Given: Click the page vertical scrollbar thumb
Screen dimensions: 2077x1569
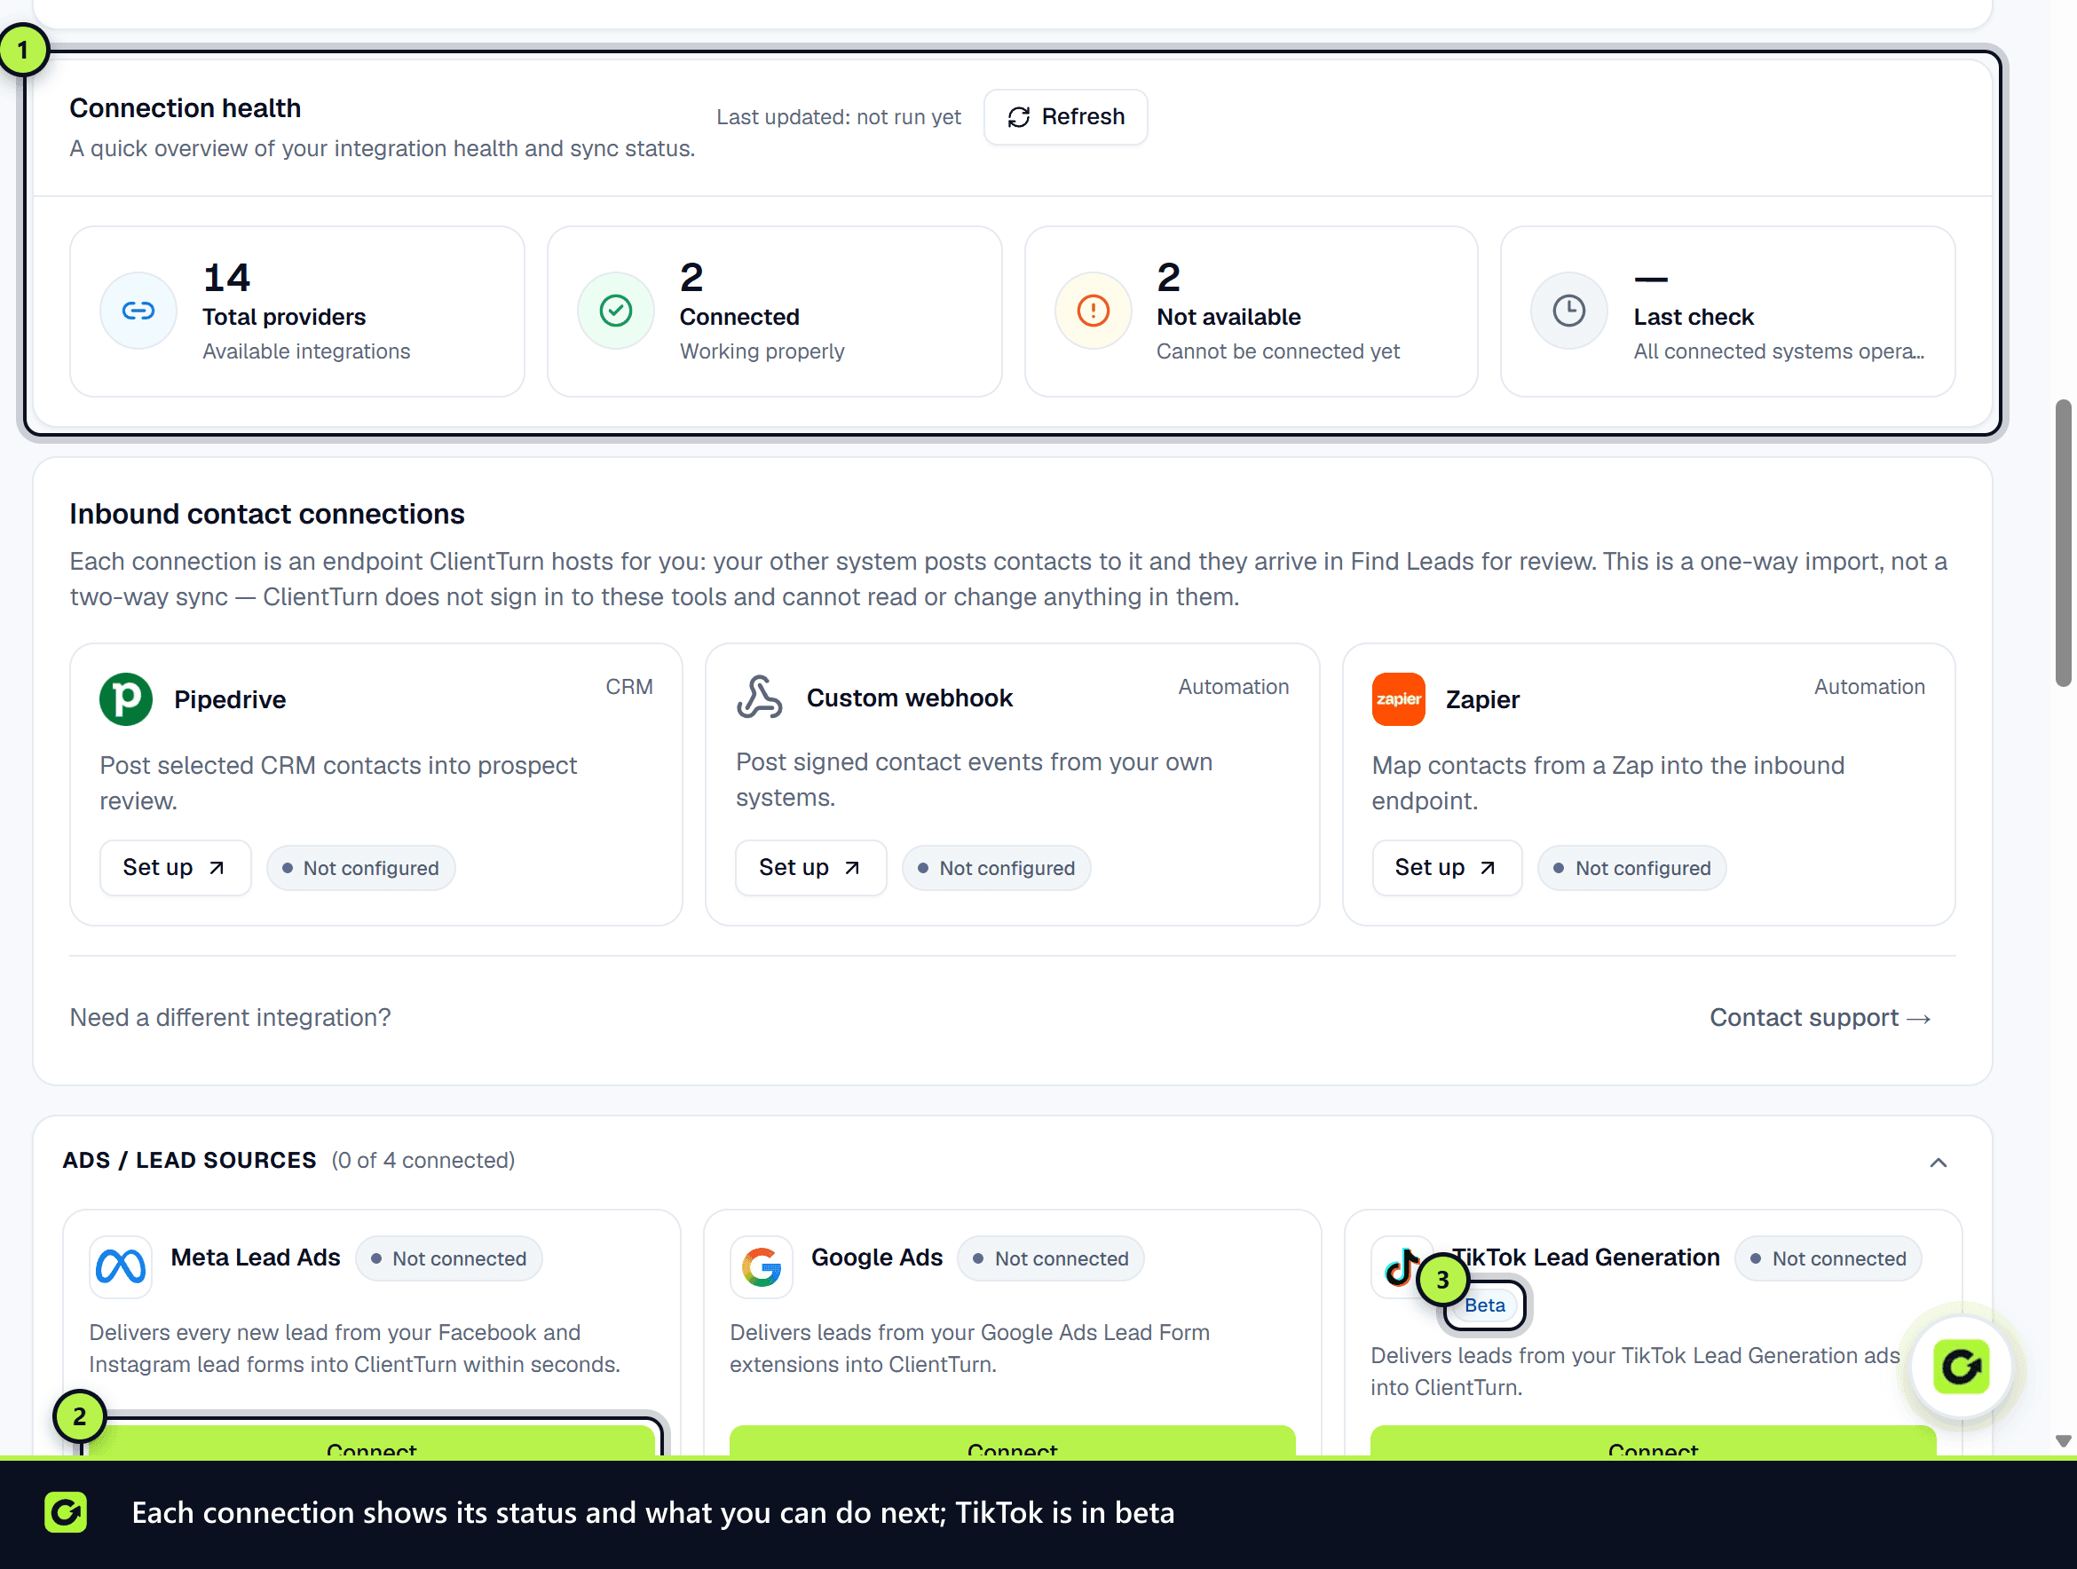Looking at the screenshot, I should click(x=2062, y=543).
